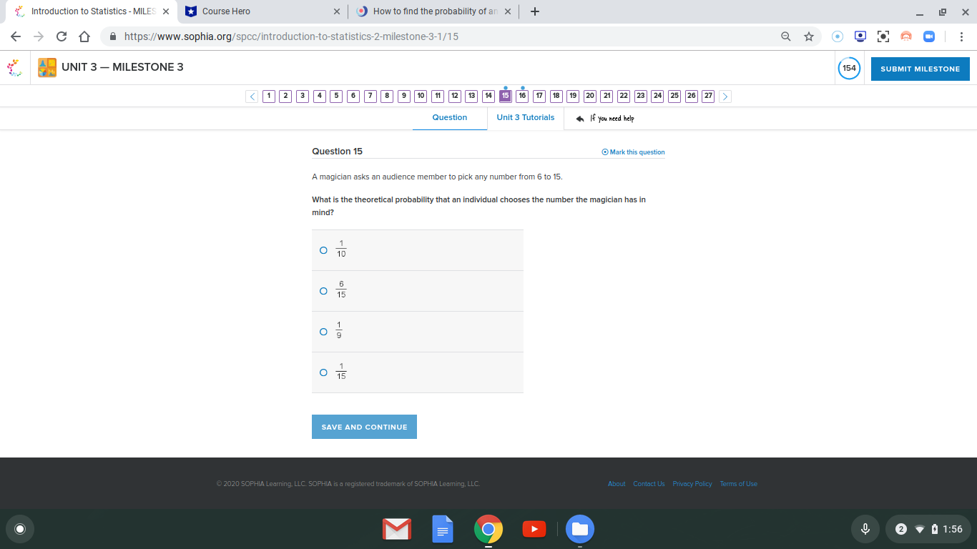Open YouTube from the shelf
This screenshot has width=977, height=549.
(x=534, y=529)
